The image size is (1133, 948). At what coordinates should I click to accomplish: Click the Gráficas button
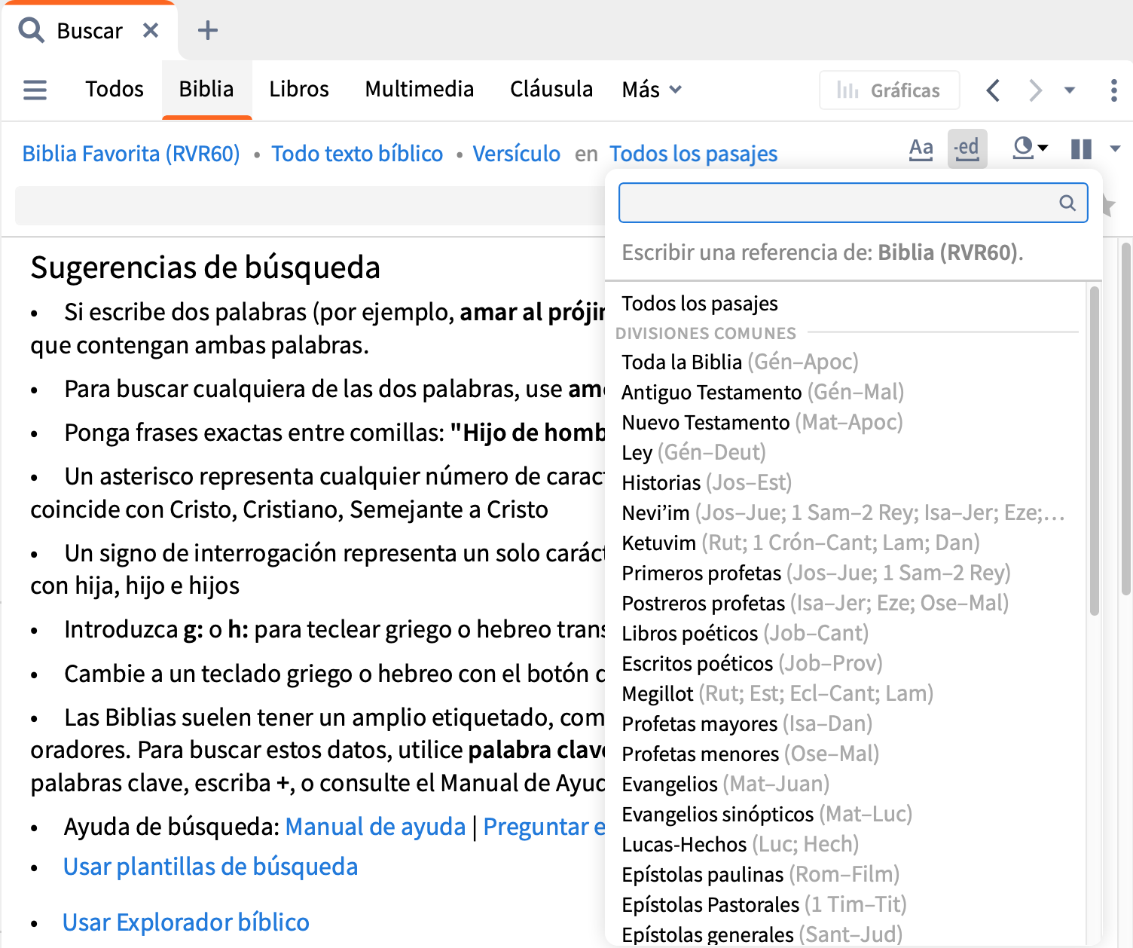point(889,90)
